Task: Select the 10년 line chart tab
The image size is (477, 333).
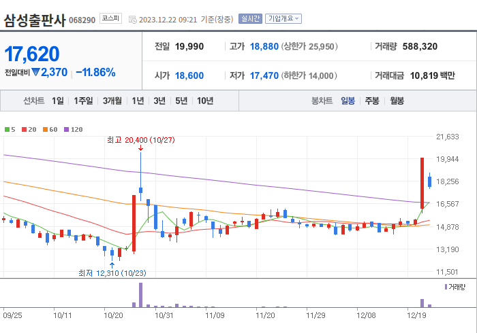Action: coord(205,101)
